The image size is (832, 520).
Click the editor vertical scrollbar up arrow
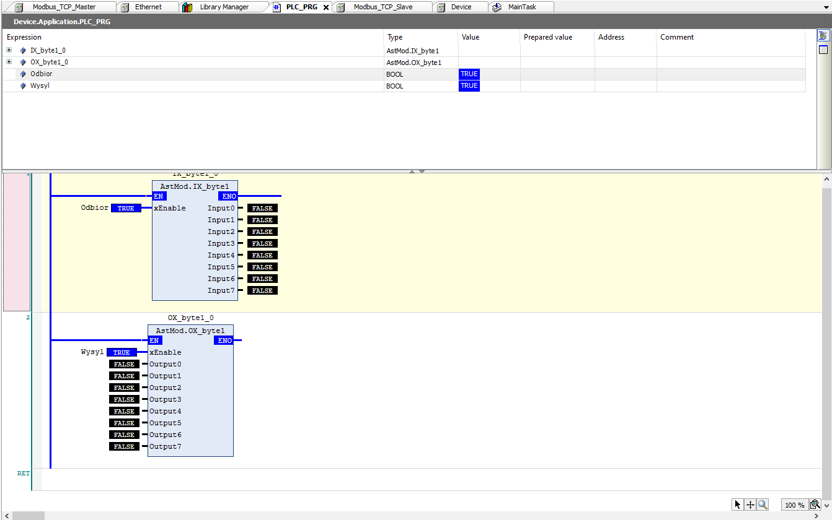point(826,179)
